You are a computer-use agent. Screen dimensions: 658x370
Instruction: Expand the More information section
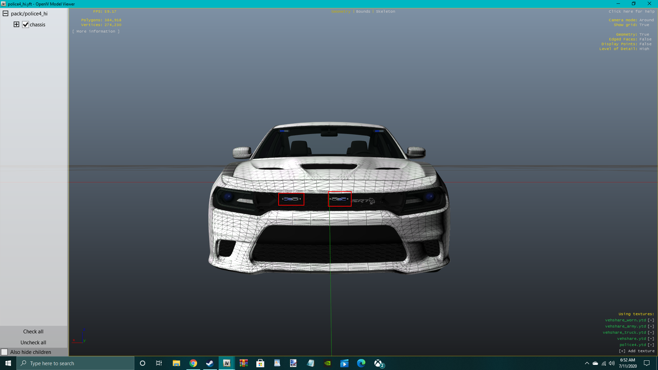pos(96,31)
